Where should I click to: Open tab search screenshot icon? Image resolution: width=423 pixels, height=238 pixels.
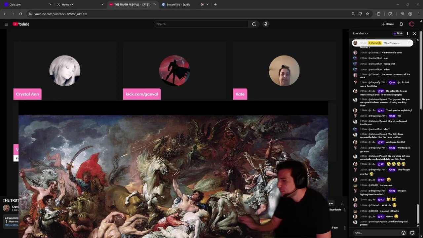click(390, 14)
